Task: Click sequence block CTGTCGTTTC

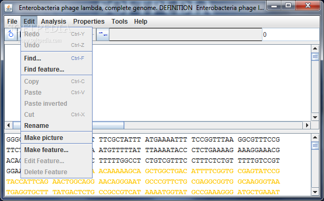Action: tap(166, 160)
